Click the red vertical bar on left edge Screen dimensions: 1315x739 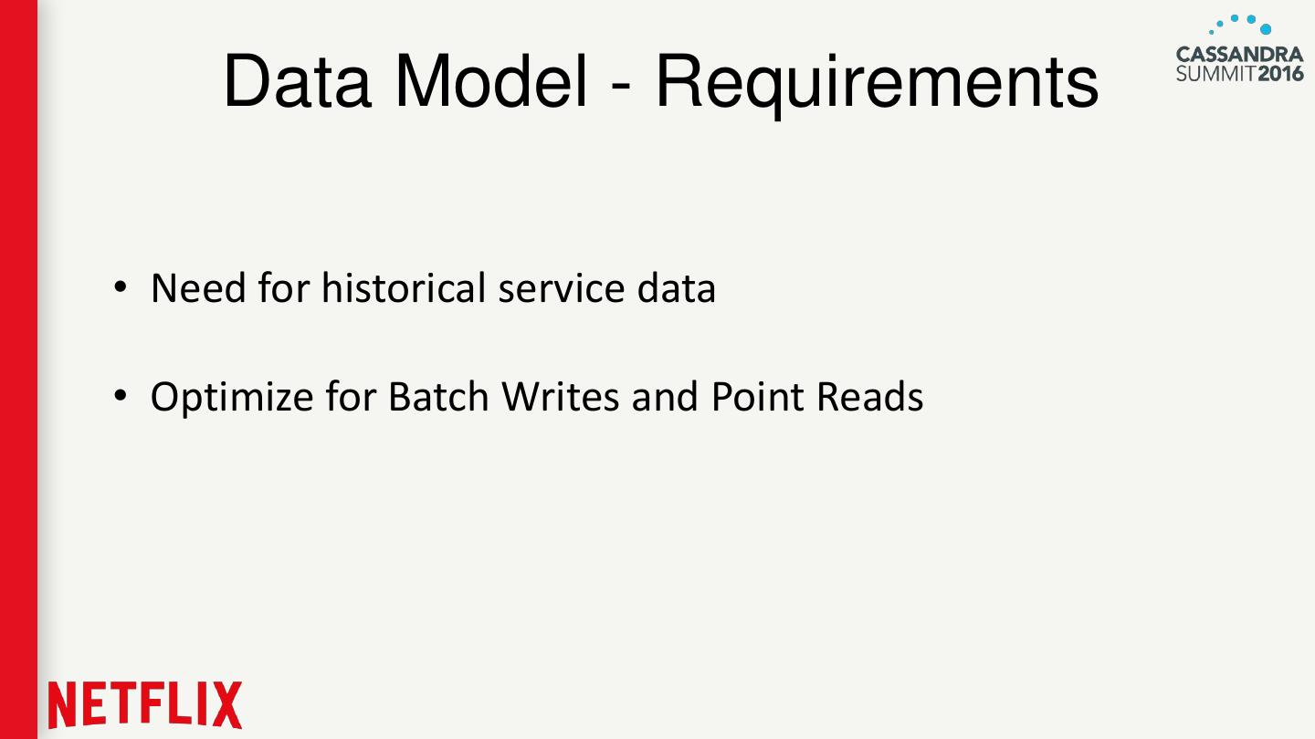coord(18,365)
